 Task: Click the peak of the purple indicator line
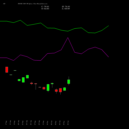tap(68, 38)
